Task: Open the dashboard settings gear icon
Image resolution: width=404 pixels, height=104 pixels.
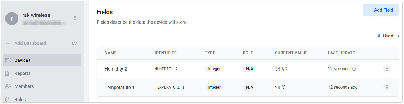Action: pyautogui.click(x=74, y=43)
